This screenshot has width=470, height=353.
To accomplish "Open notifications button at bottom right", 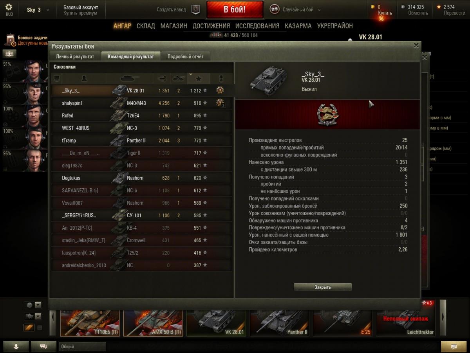I will (454, 346).
